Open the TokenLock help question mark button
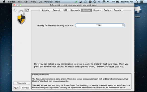The image size is (147, 92). [x=15, y=10]
